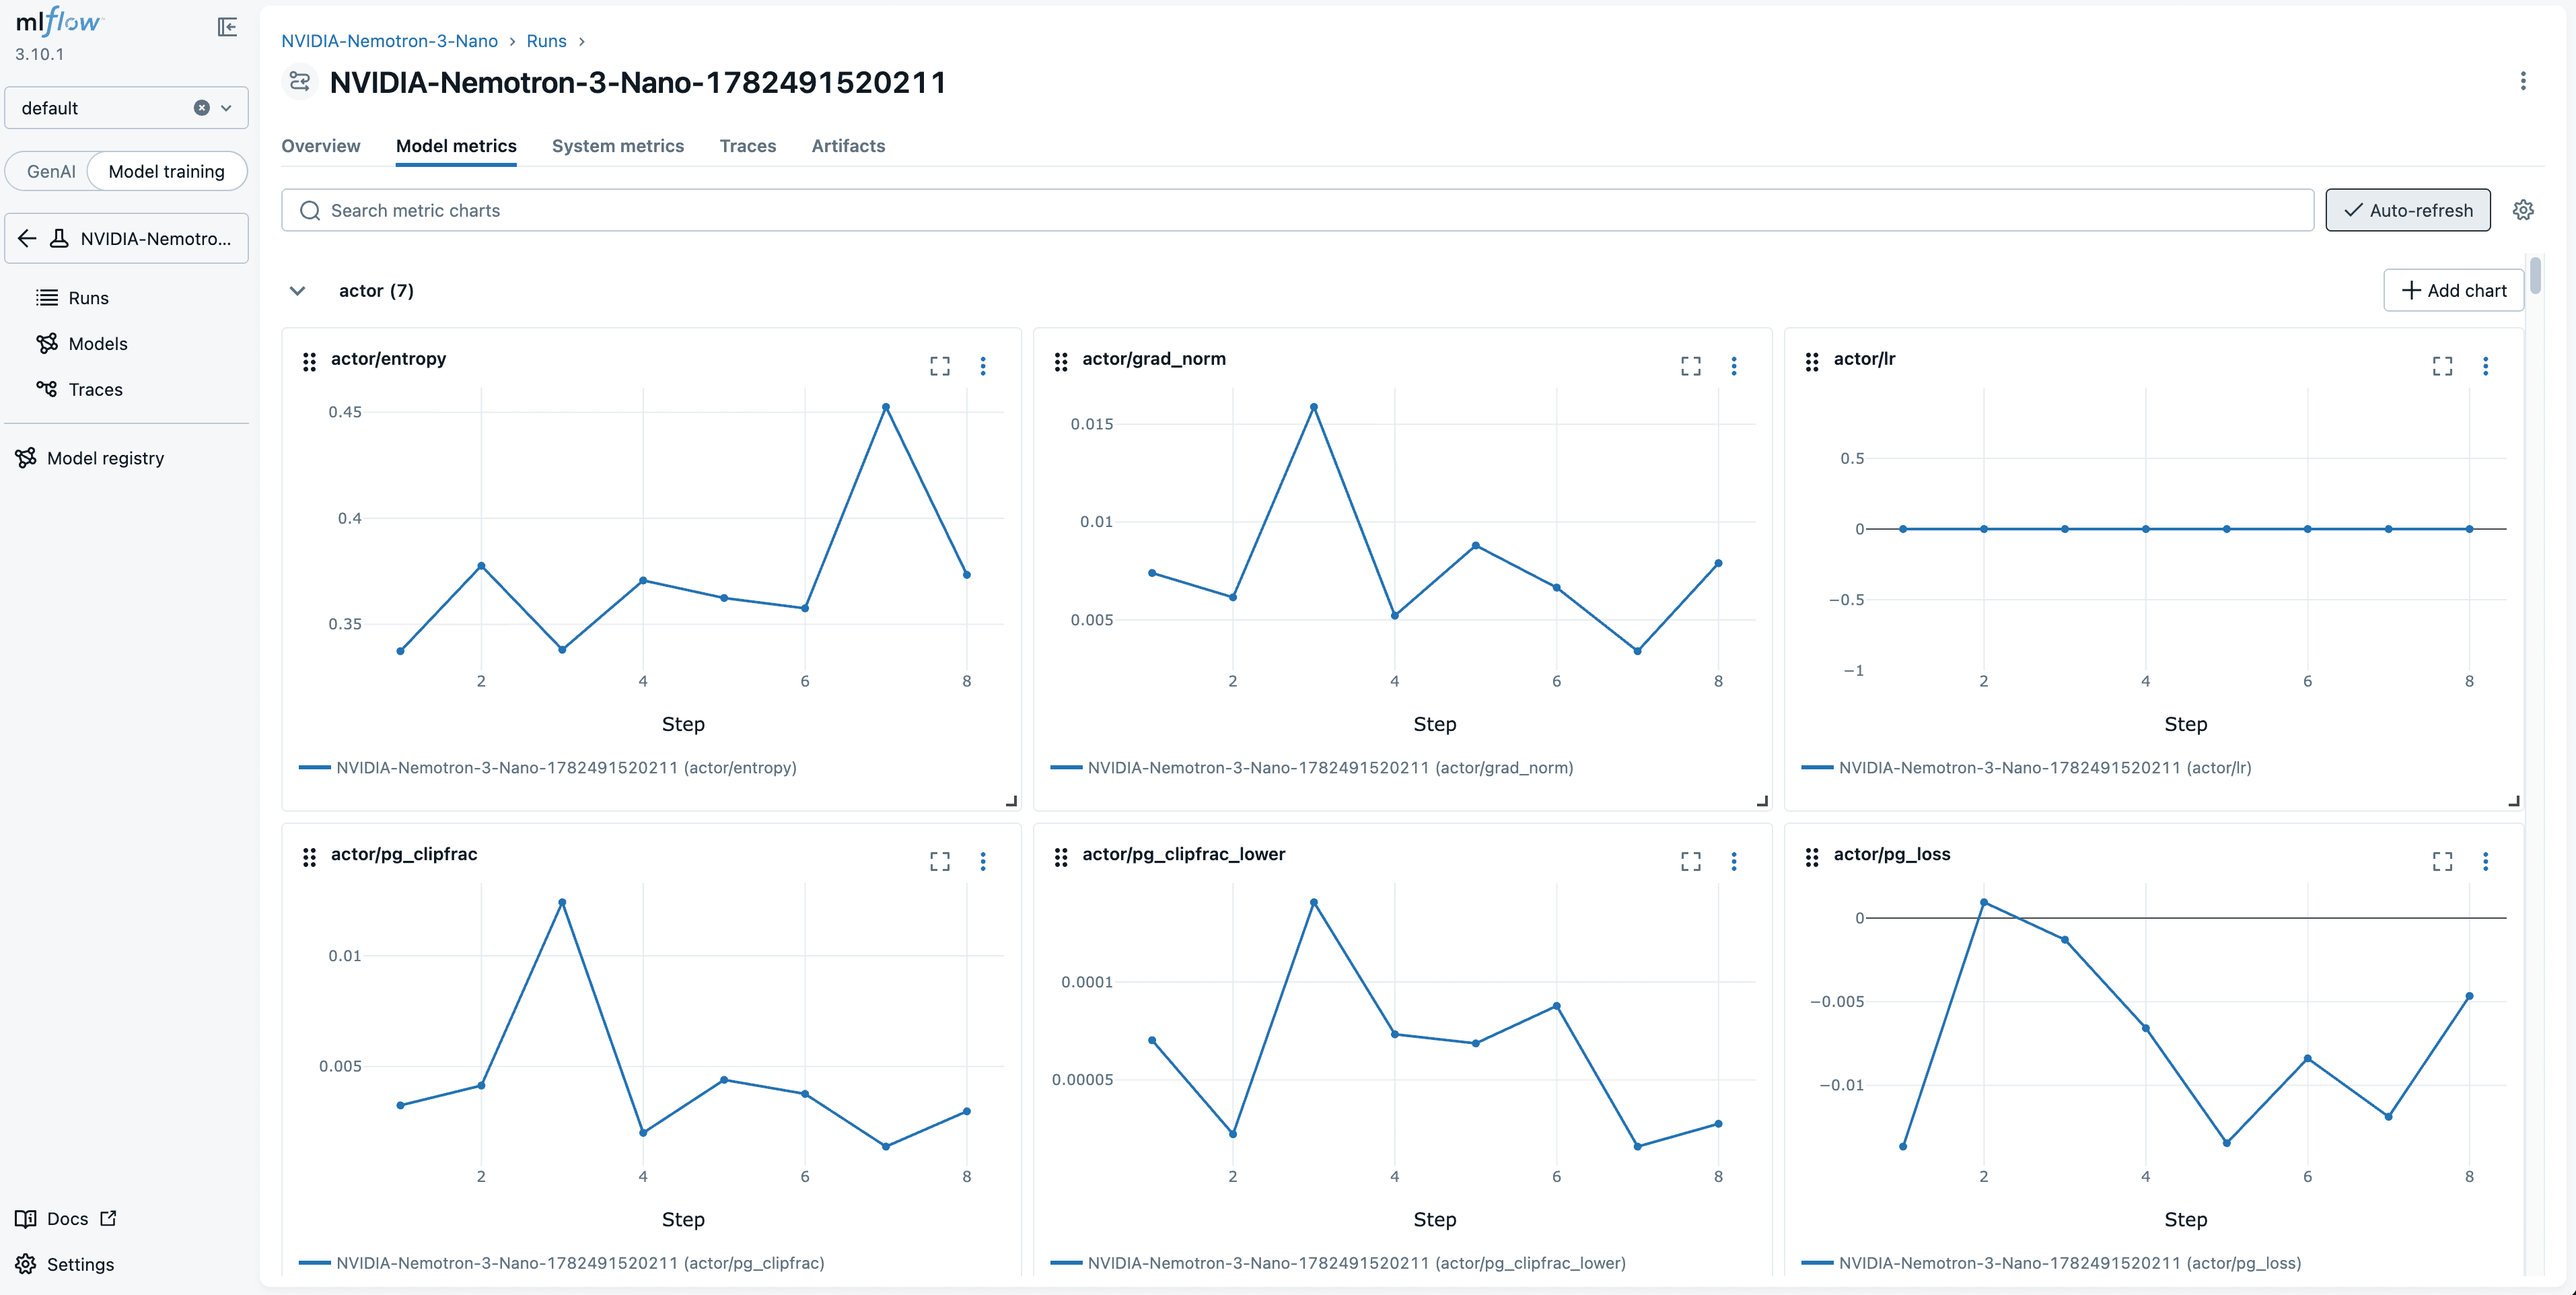Expand actor/grad_norm chart to fullscreen
This screenshot has height=1295, width=2576.
tap(1690, 366)
